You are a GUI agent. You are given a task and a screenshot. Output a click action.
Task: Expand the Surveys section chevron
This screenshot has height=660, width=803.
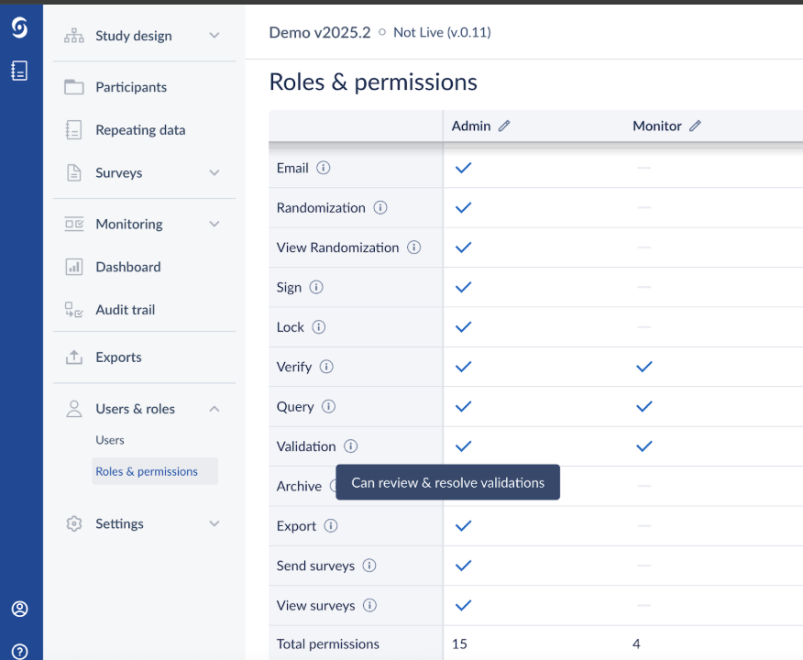[214, 173]
